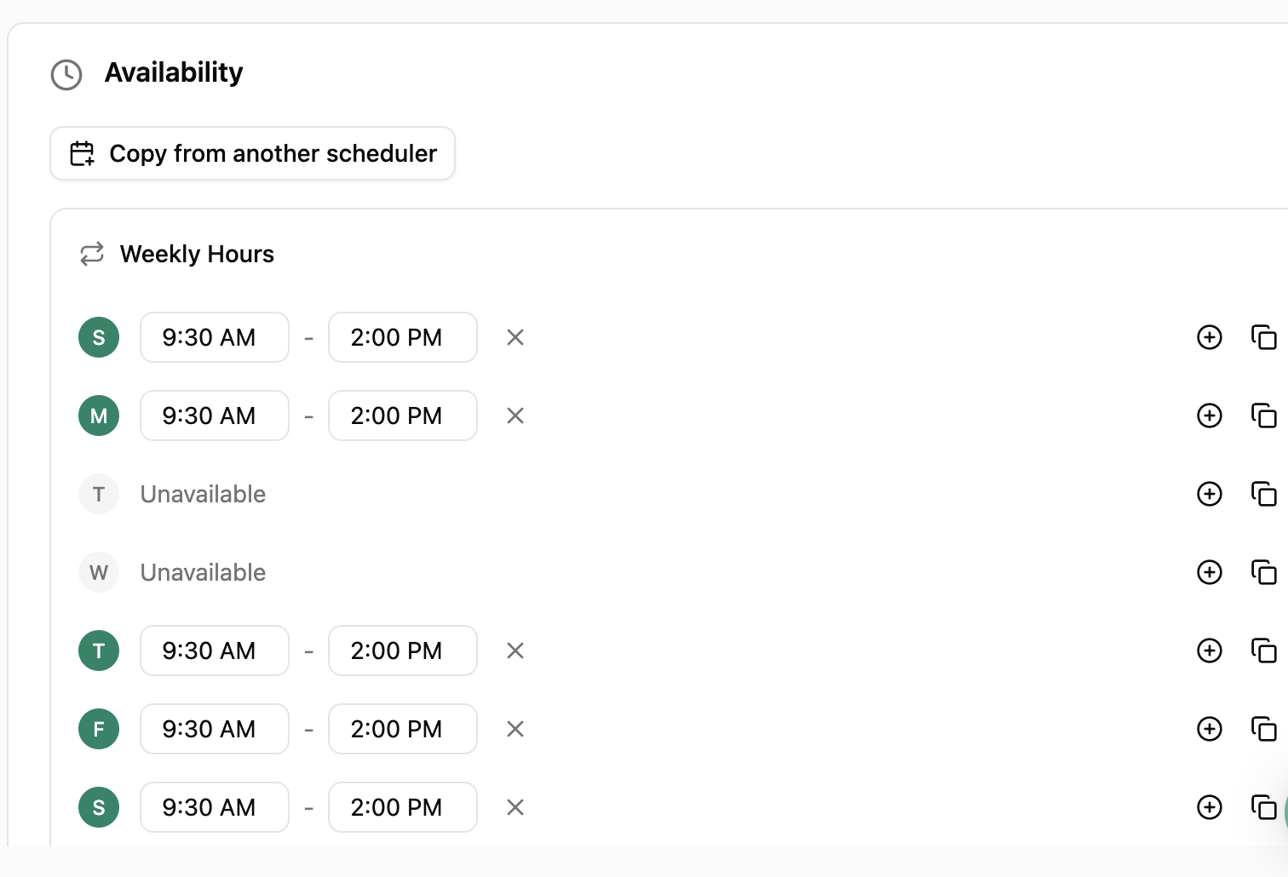1288x877 pixels.
Task: Remove Sunday's 9:30 AM time slot
Action: point(515,337)
